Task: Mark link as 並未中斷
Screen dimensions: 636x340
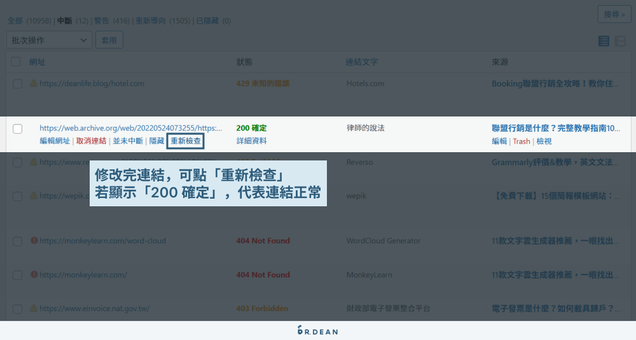Action: [128, 141]
